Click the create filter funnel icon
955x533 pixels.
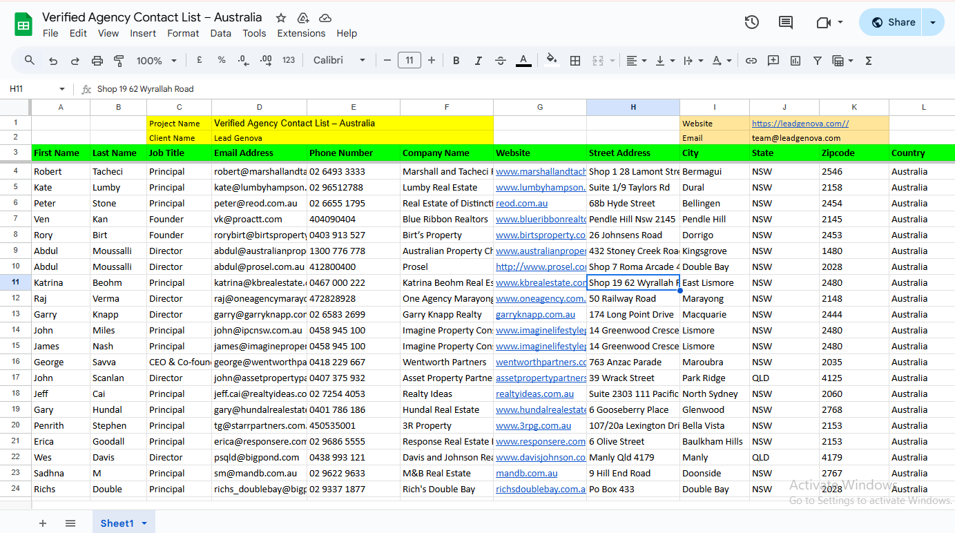(818, 61)
